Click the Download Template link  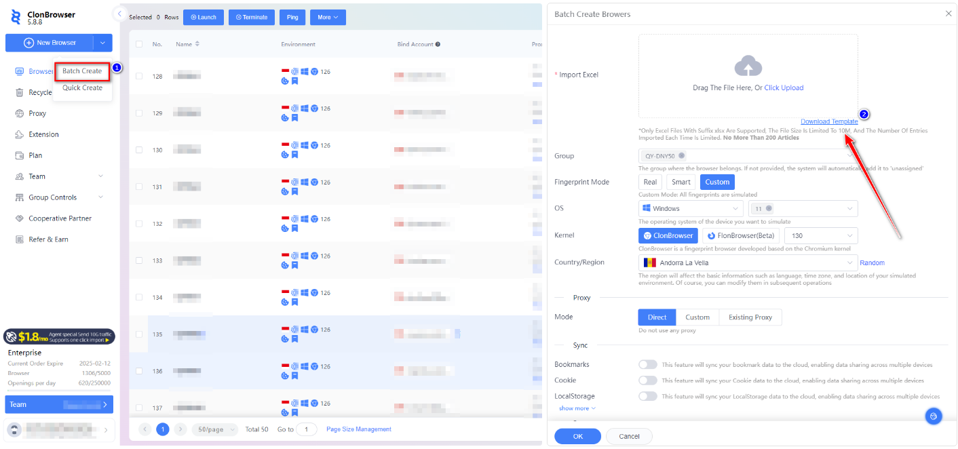click(829, 121)
